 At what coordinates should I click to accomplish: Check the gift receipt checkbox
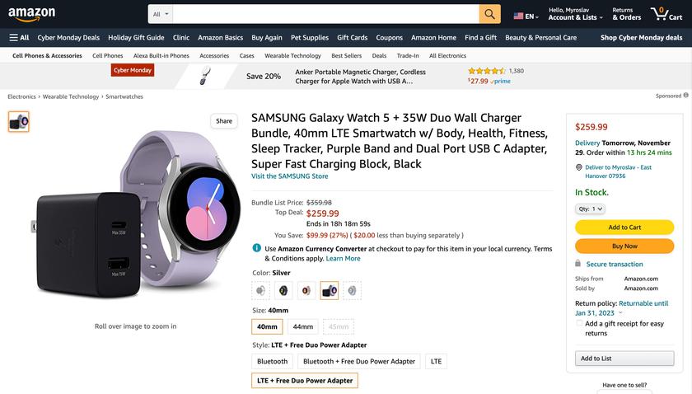click(580, 324)
